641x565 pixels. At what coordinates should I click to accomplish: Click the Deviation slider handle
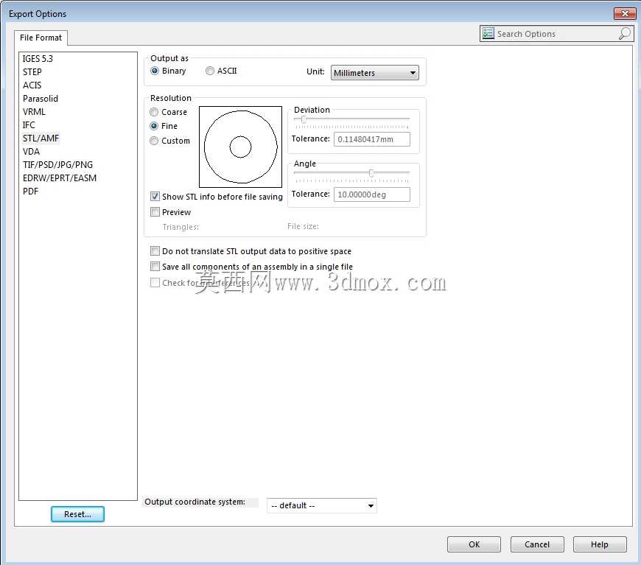(304, 119)
